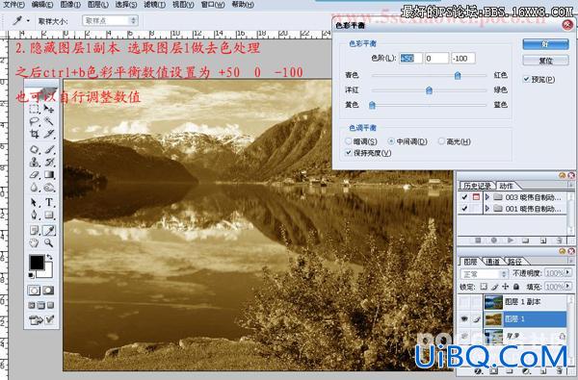The height and width of the screenshot is (380, 578).
Task: Switch to Quick Mask mode
Action: pyautogui.click(x=48, y=291)
